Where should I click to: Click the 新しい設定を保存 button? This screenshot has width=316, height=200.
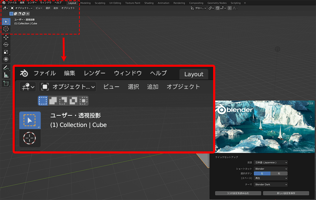click(x=286, y=193)
